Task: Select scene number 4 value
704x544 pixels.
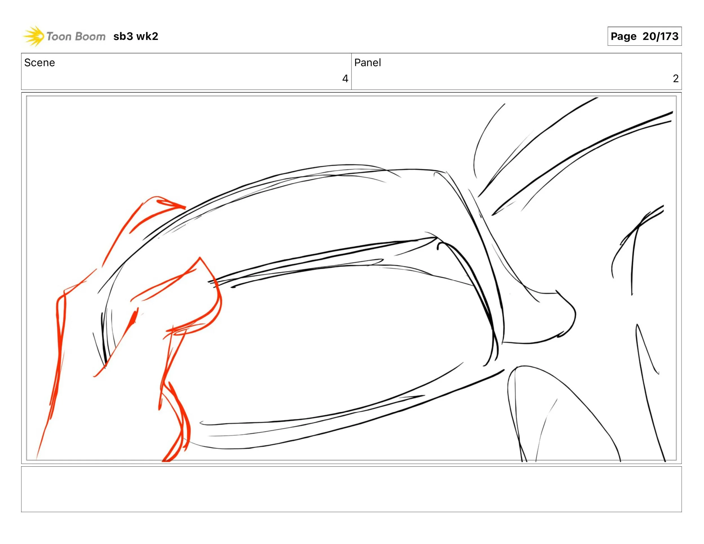Action: 345,78
